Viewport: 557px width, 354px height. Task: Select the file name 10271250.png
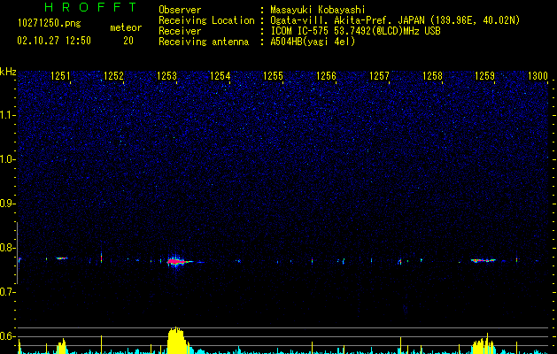(50, 24)
